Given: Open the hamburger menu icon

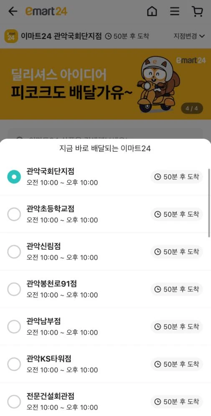Looking at the screenshot, I should coord(175,11).
